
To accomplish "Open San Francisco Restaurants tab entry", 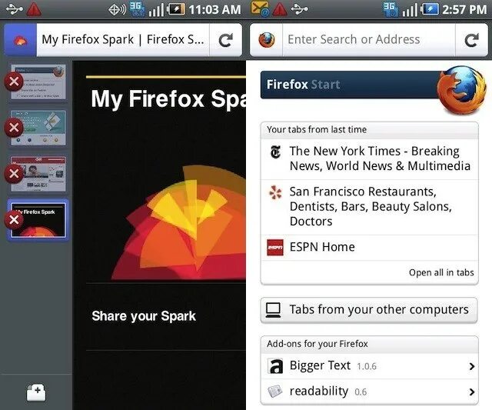I will click(370, 207).
